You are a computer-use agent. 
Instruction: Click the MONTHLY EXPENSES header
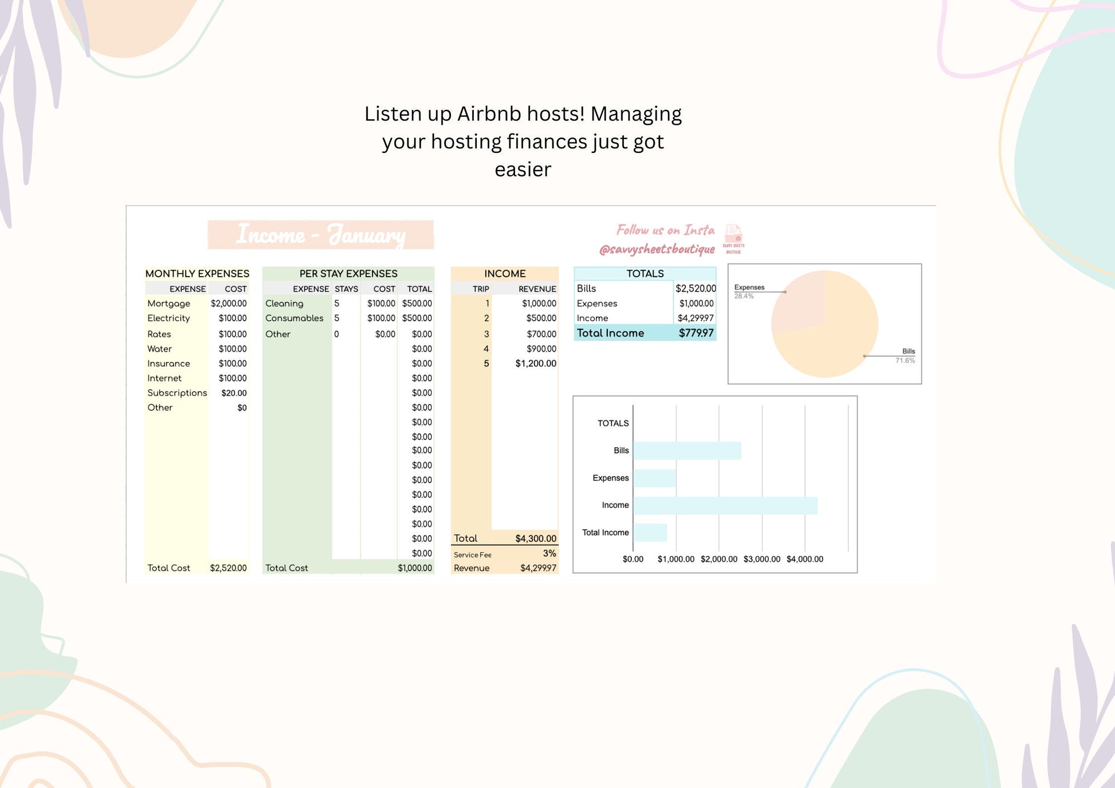coord(197,274)
